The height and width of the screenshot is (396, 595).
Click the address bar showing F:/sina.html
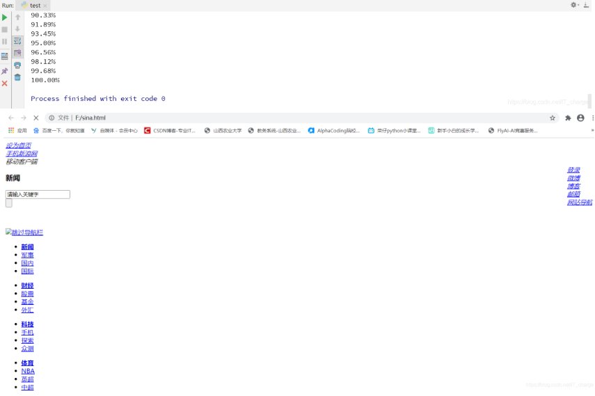point(301,118)
